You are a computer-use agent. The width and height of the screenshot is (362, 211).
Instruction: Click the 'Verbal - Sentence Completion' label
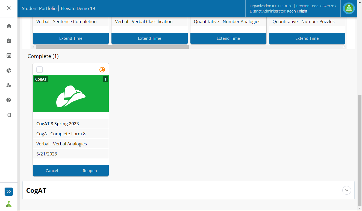[x=66, y=22]
